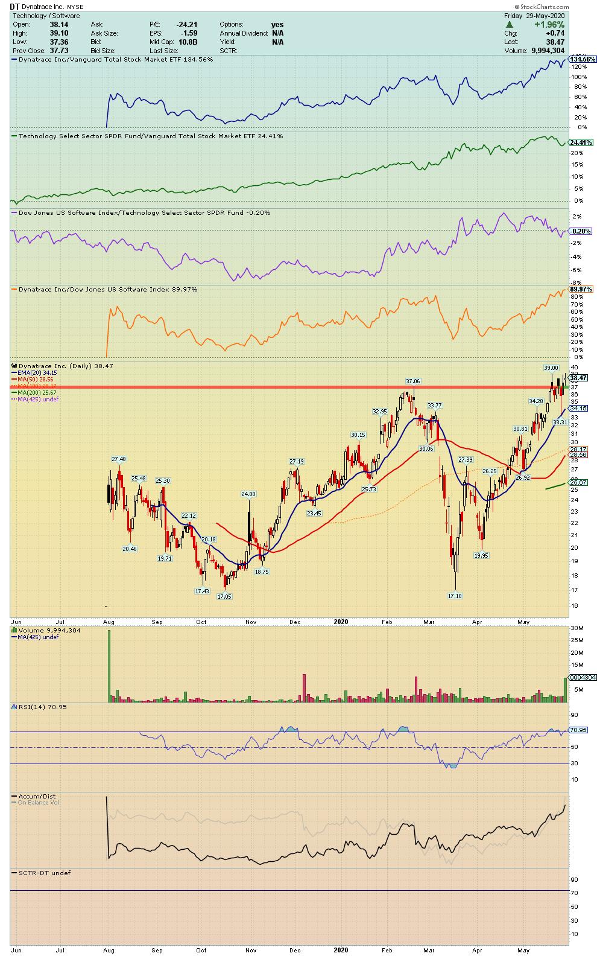Click the "+1.96%" percent change value
This screenshot has height=956, width=597.
pos(551,25)
